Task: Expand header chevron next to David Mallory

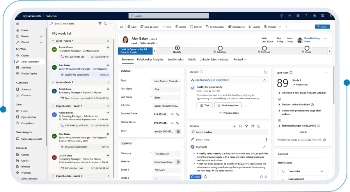Action: pyautogui.click(x=325, y=39)
